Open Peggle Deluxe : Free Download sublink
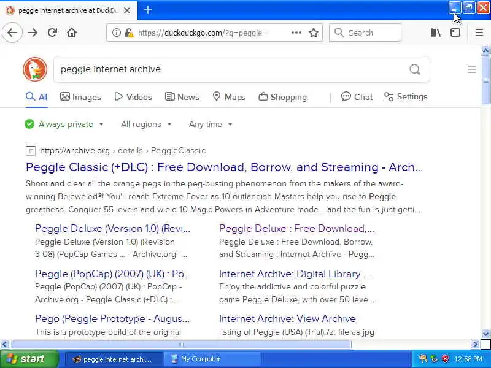491x368 pixels. 296,228
